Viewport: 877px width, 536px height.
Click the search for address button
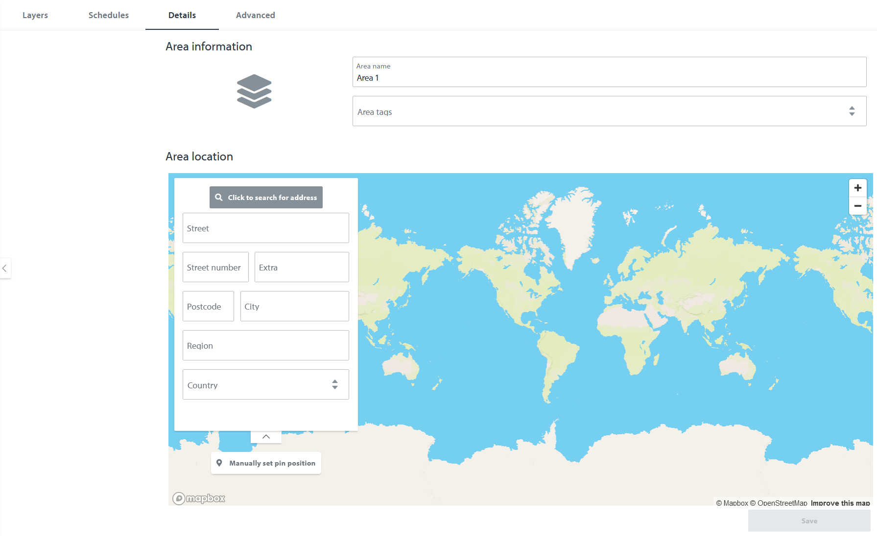click(x=266, y=198)
